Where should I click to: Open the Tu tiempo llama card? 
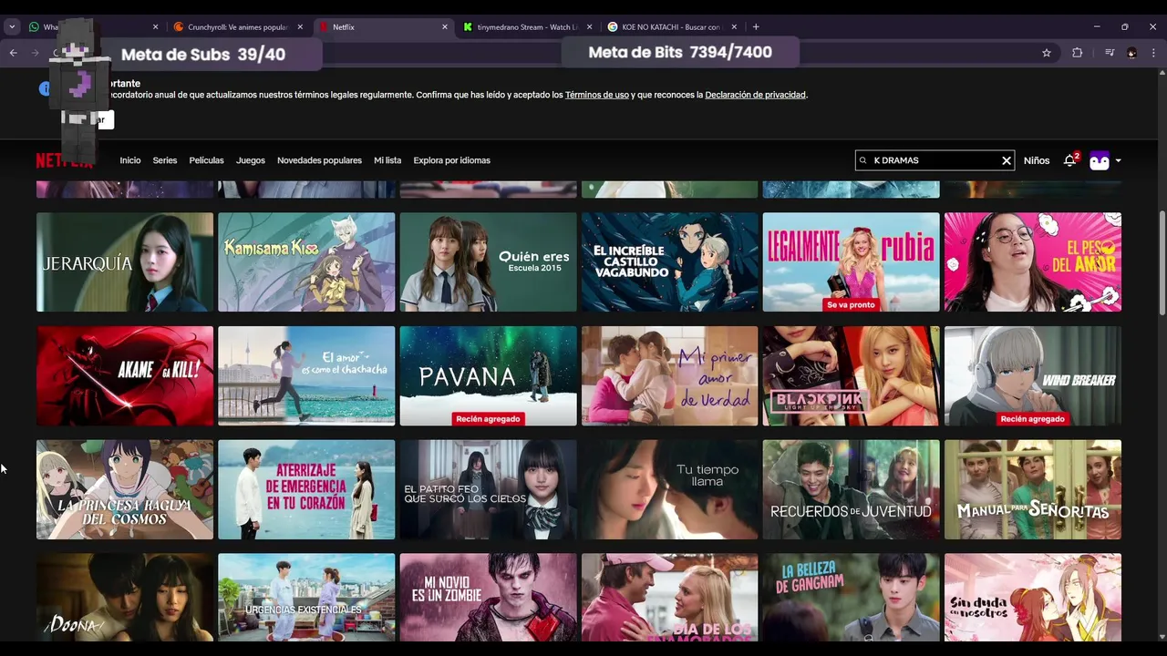click(x=669, y=489)
